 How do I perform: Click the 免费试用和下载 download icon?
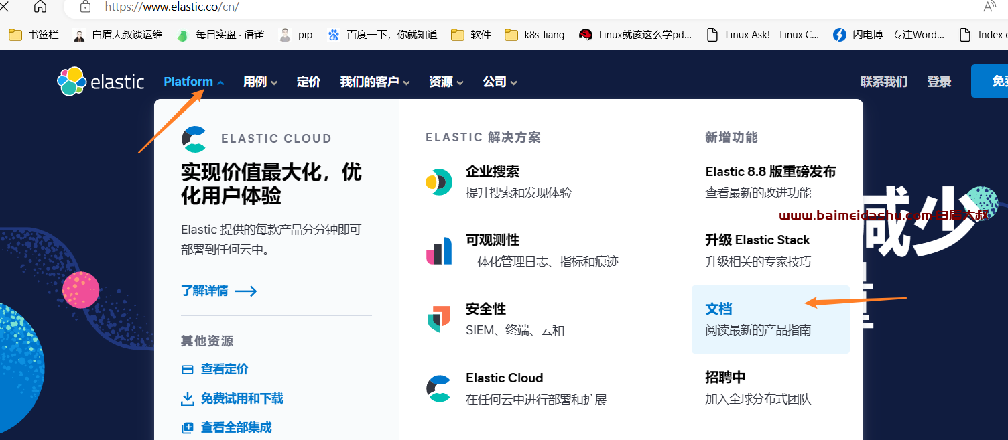click(188, 399)
